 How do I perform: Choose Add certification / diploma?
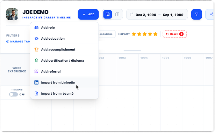pos(64,61)
